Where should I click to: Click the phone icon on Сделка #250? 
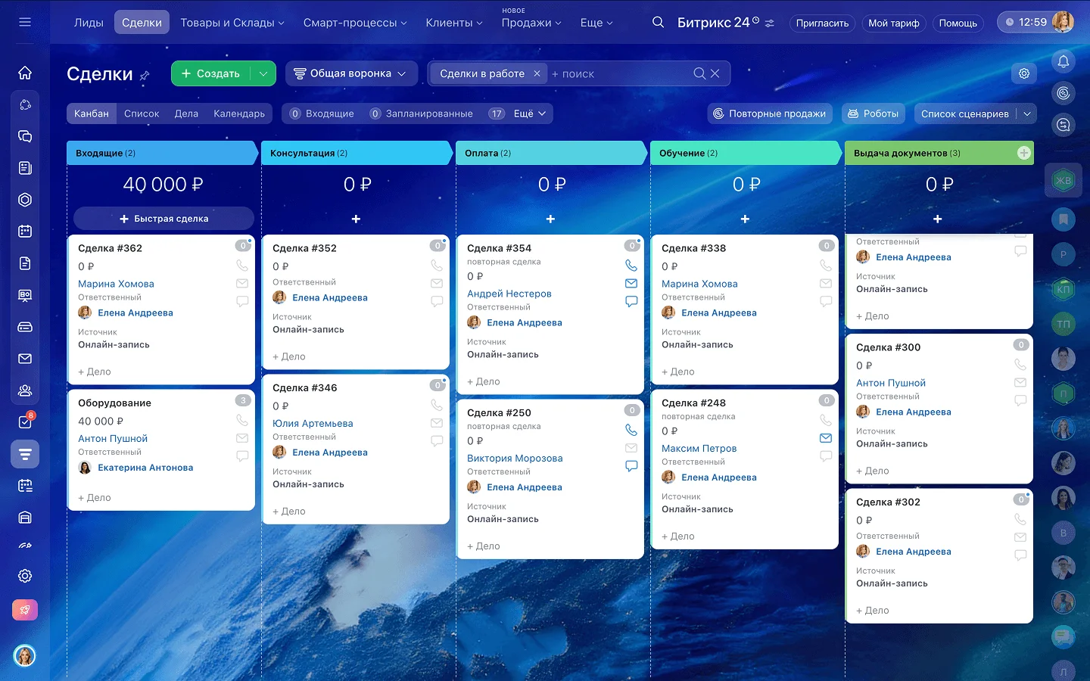[x=631, y=430]
